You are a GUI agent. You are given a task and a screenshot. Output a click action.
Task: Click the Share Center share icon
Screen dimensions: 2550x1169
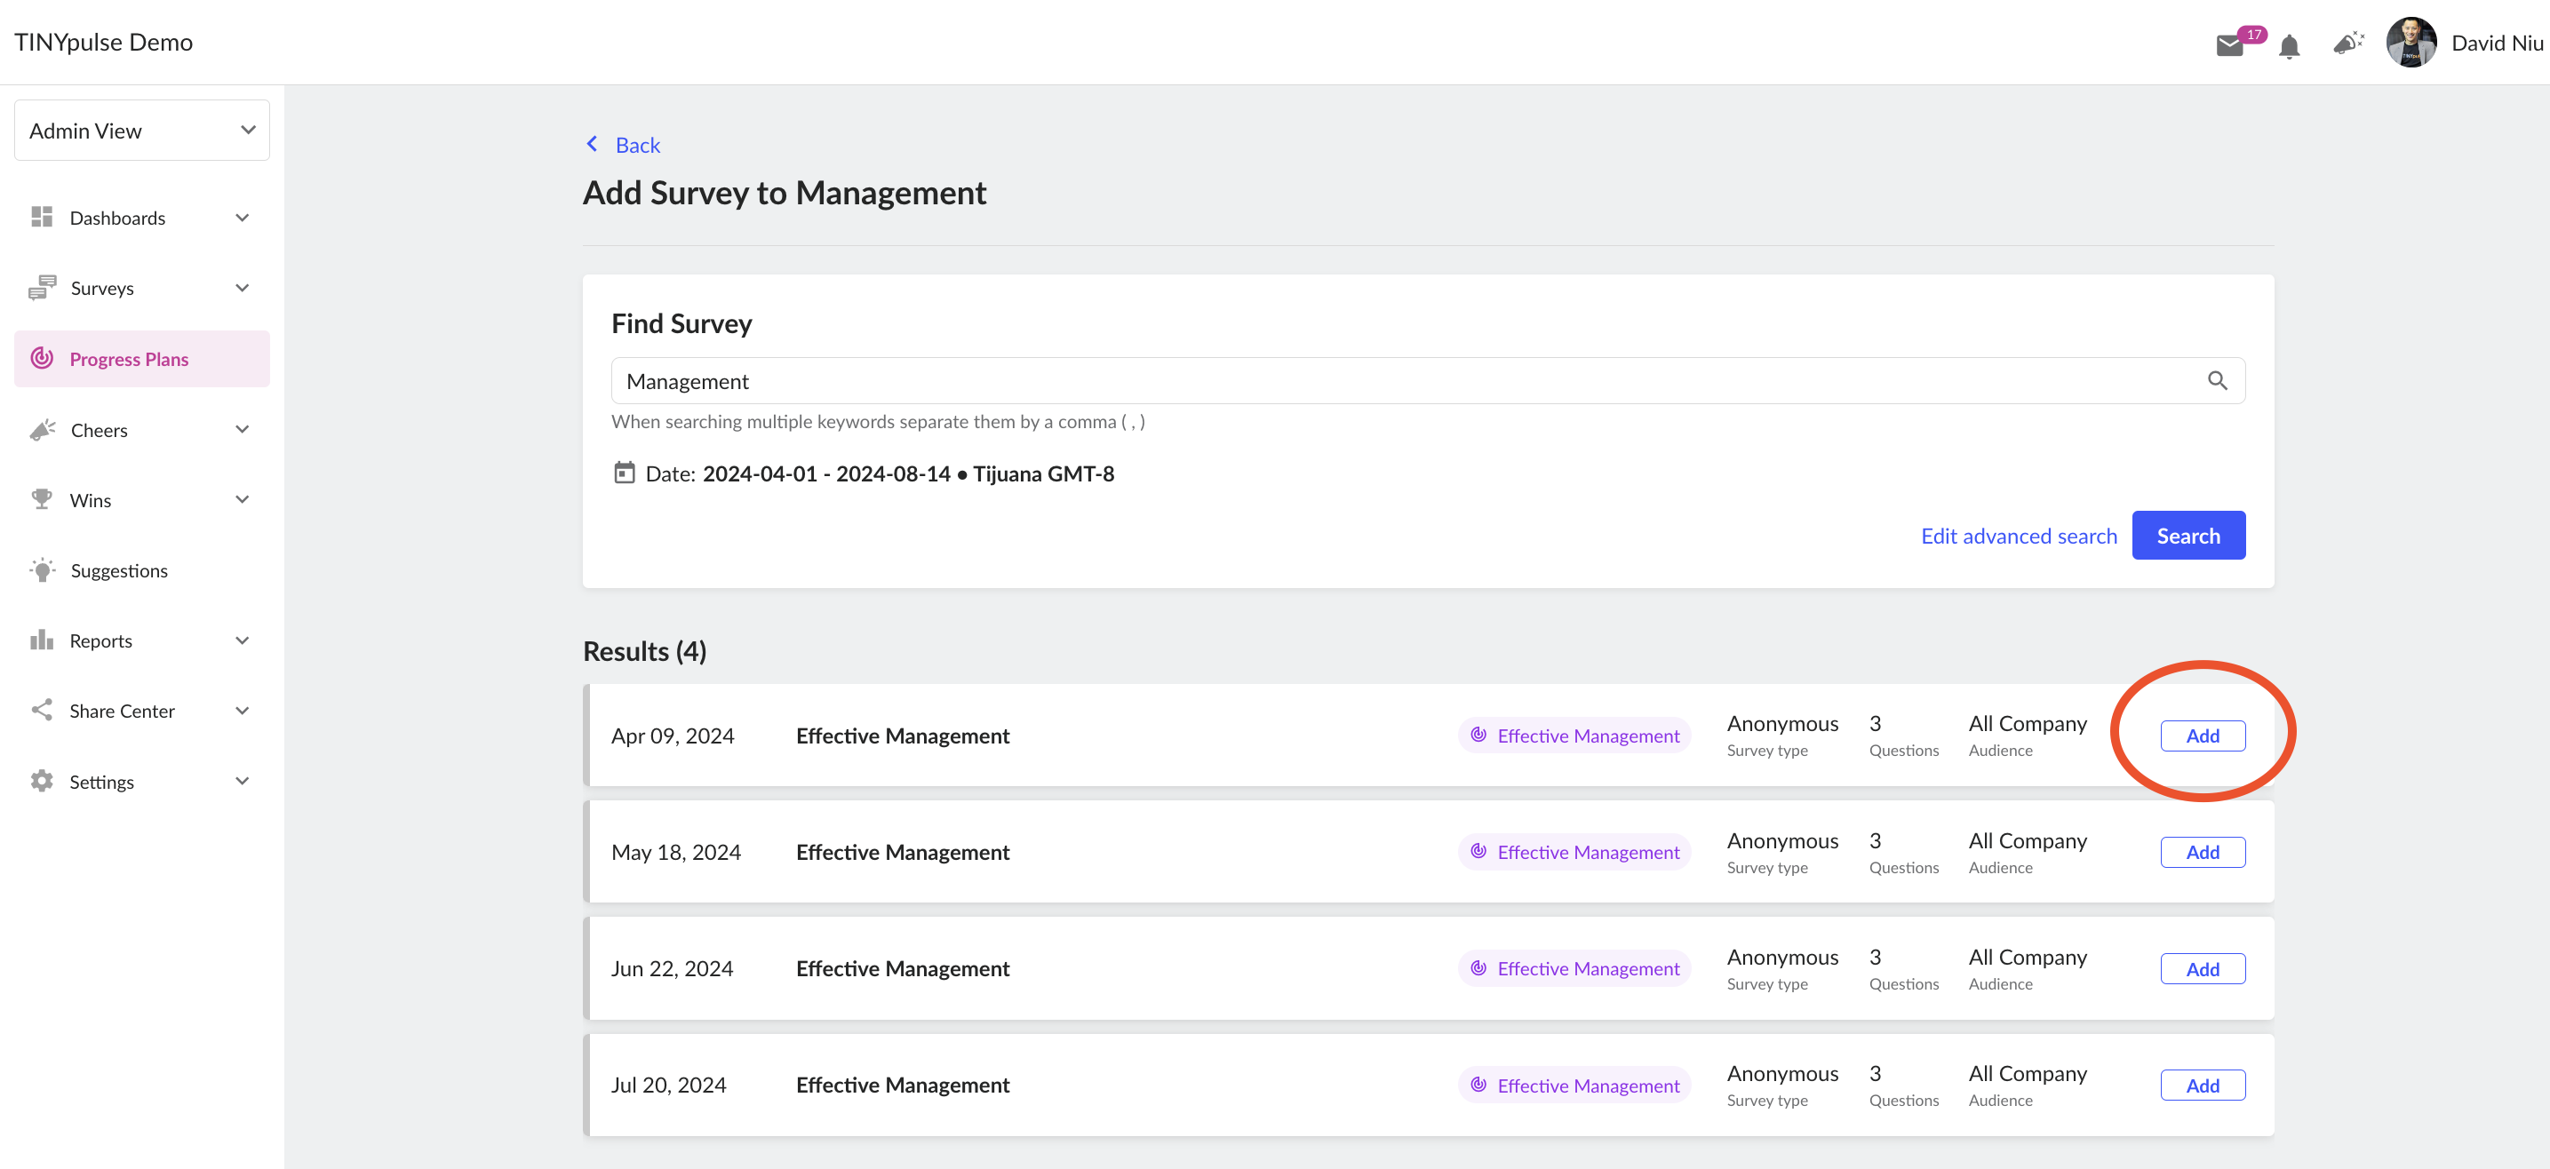(42, 710)
